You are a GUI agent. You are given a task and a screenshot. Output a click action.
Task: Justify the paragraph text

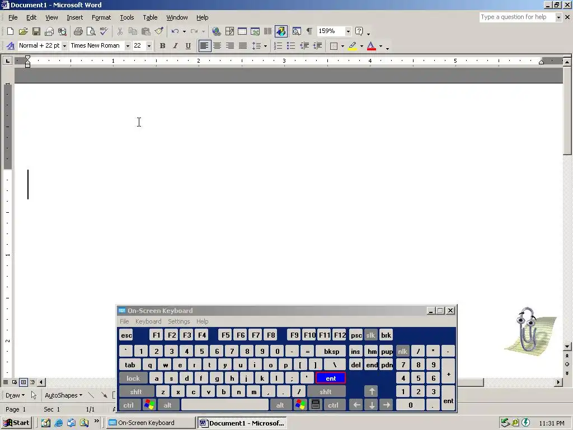click(243, 46)
